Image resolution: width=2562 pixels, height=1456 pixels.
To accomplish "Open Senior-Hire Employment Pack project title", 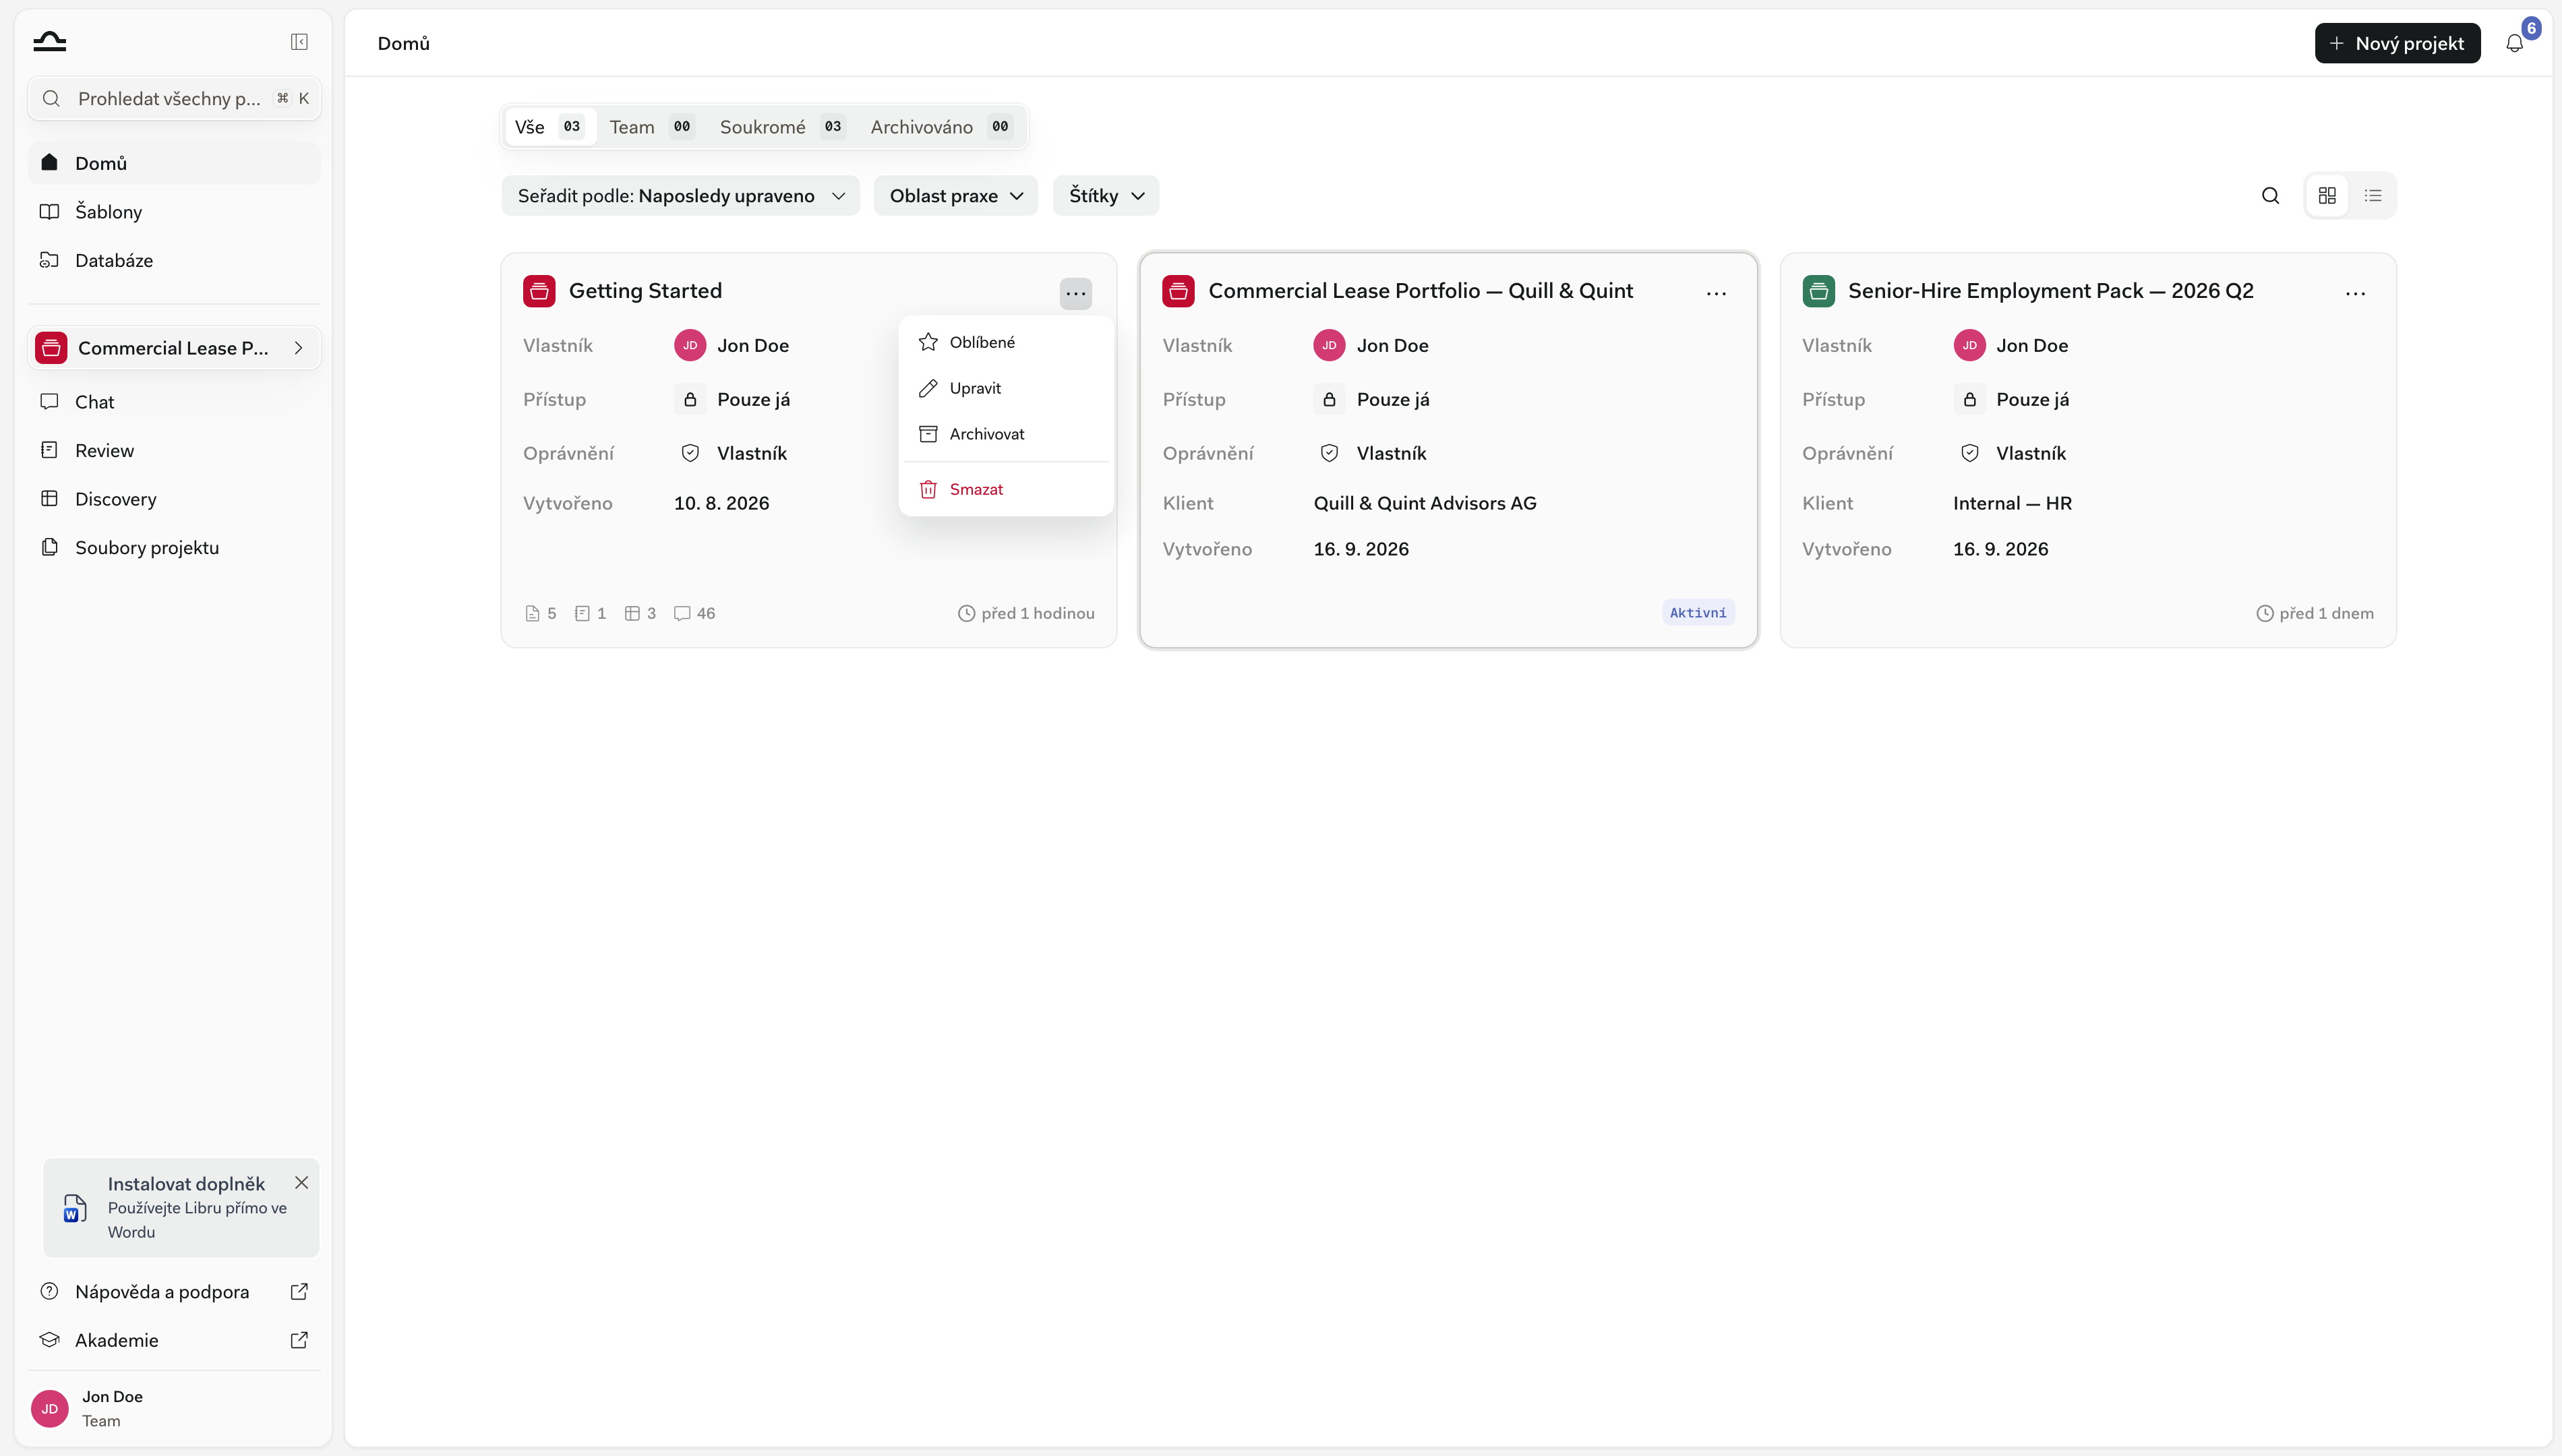I will 2050,291.
